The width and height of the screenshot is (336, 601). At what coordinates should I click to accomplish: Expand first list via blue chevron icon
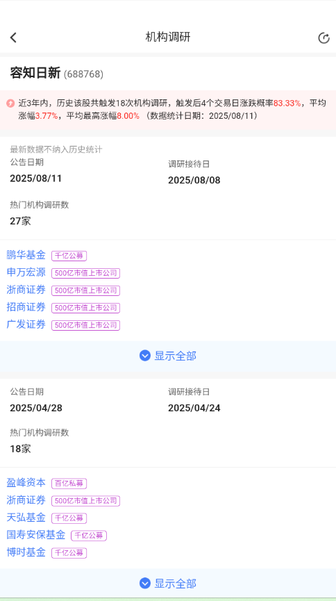tap(145, 356)
